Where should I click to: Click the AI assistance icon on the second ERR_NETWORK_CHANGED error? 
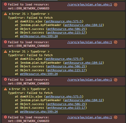coord(116,42)
